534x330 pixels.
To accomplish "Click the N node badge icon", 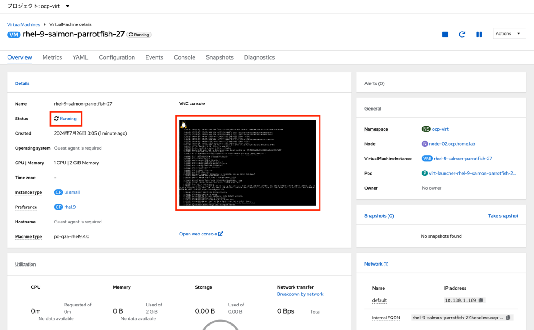I will (425, 144).
